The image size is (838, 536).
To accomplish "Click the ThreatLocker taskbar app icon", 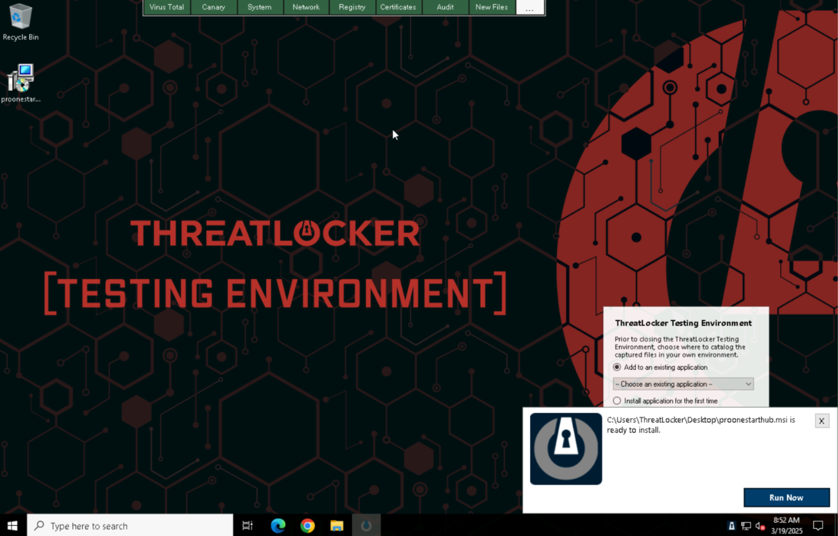I will pyautogui.click(x=366, y=525).
